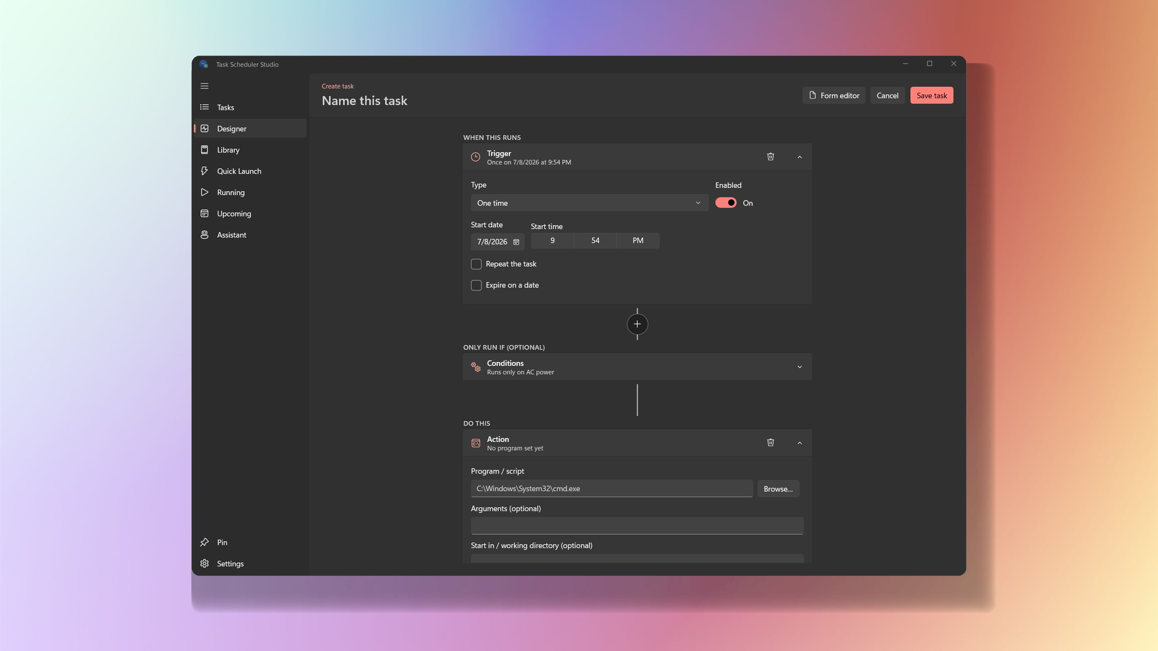Switch to Form editor

click(834, 95)
